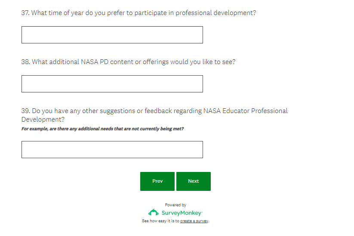Click the number '38.' question label

pyautogui.click(x=25, y=62)
